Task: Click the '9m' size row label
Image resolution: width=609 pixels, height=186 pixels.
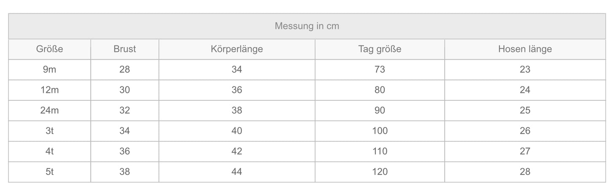Action: 49,69
